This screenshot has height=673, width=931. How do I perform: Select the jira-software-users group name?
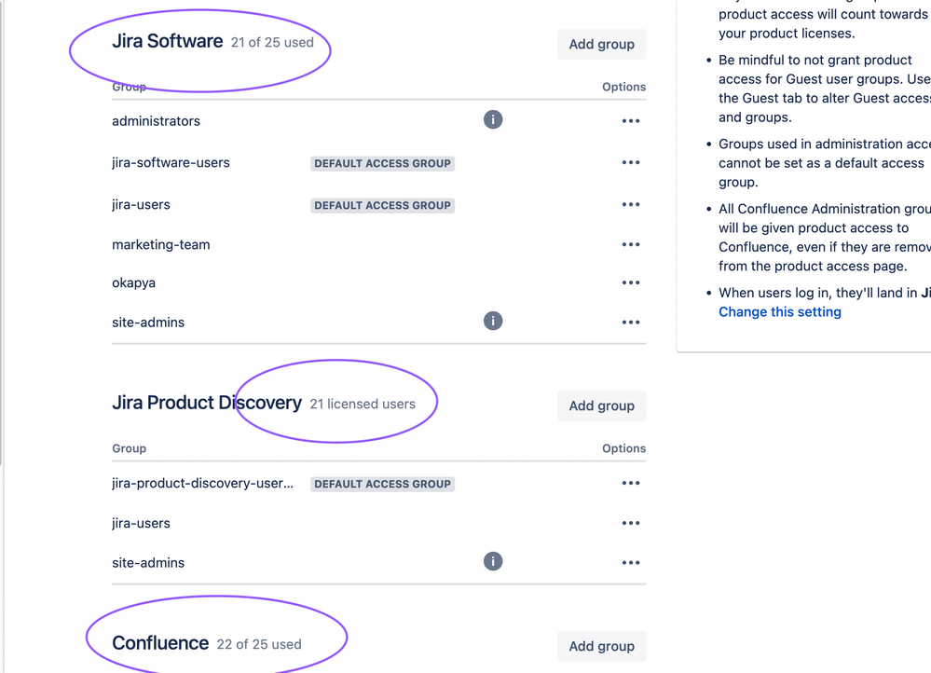[x=171, y=163]
